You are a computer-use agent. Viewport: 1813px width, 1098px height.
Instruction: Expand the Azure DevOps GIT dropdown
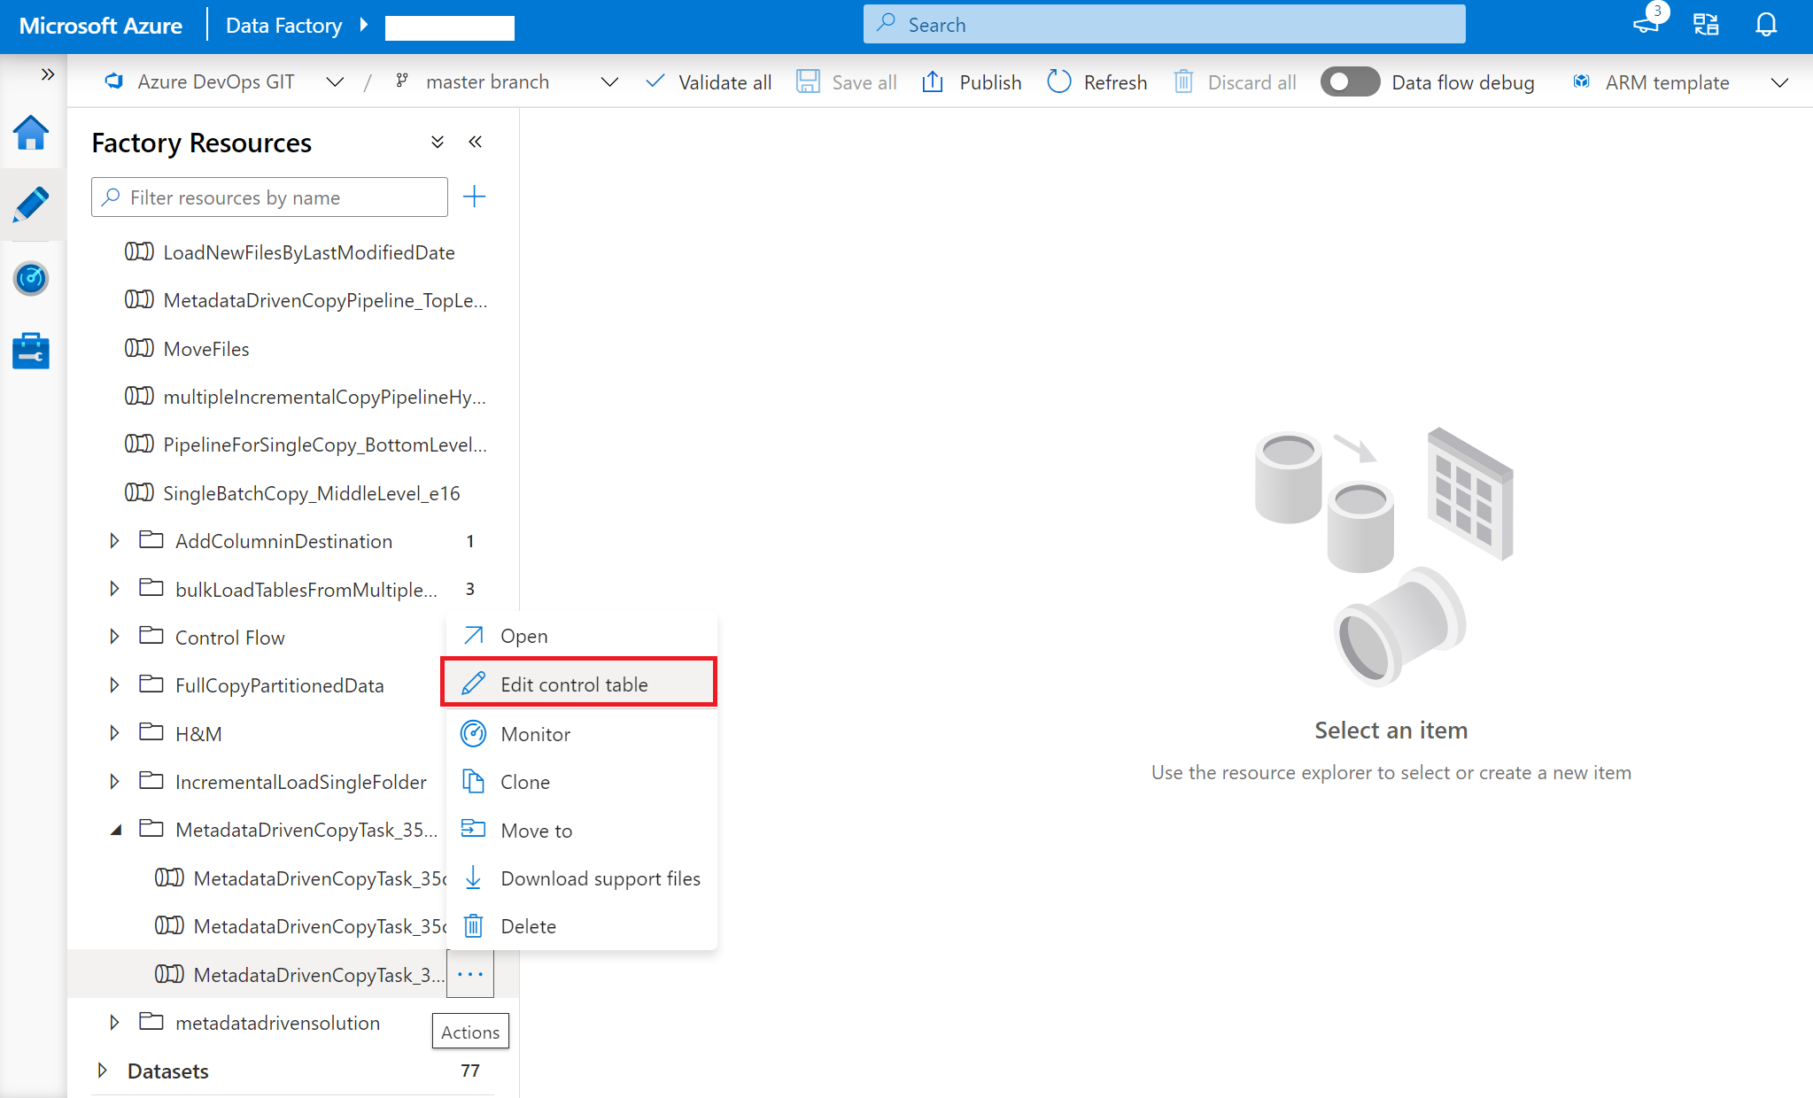click(x=336, y=81)
